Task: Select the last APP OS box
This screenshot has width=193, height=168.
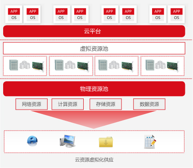Action: [x=176, y=14]
